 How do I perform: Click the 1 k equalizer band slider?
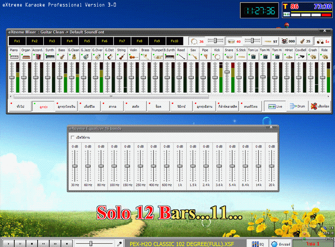point(180,166)
